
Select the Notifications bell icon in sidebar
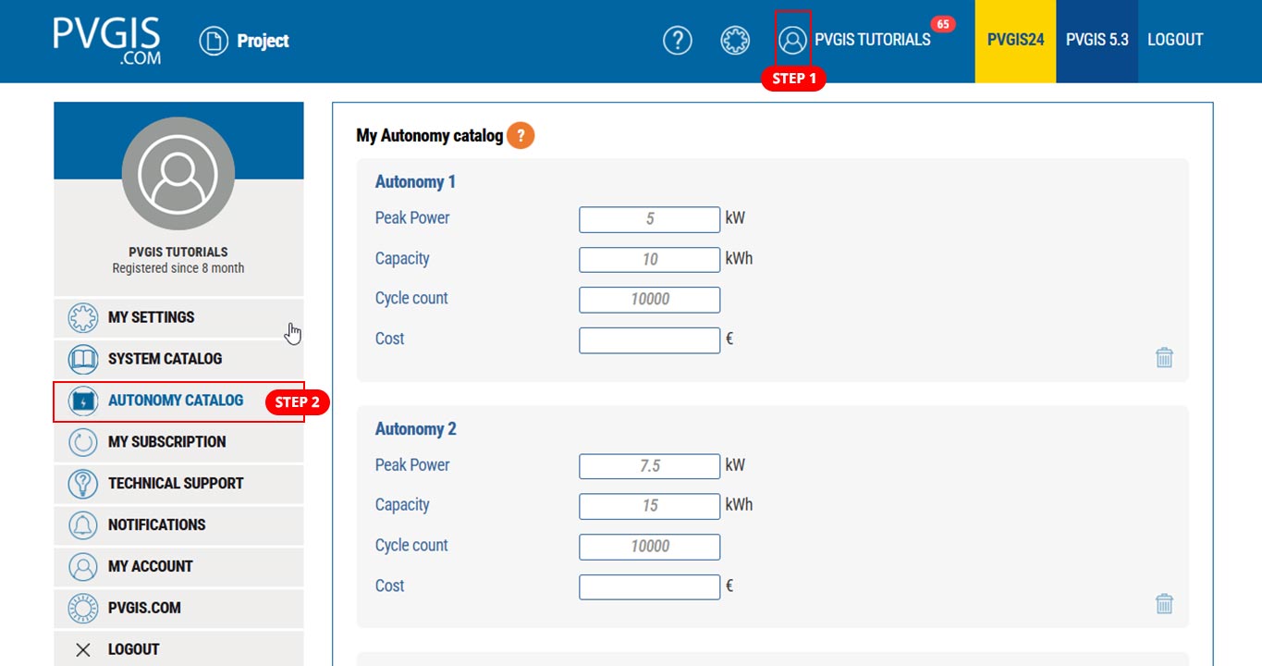tap(83, 524)
